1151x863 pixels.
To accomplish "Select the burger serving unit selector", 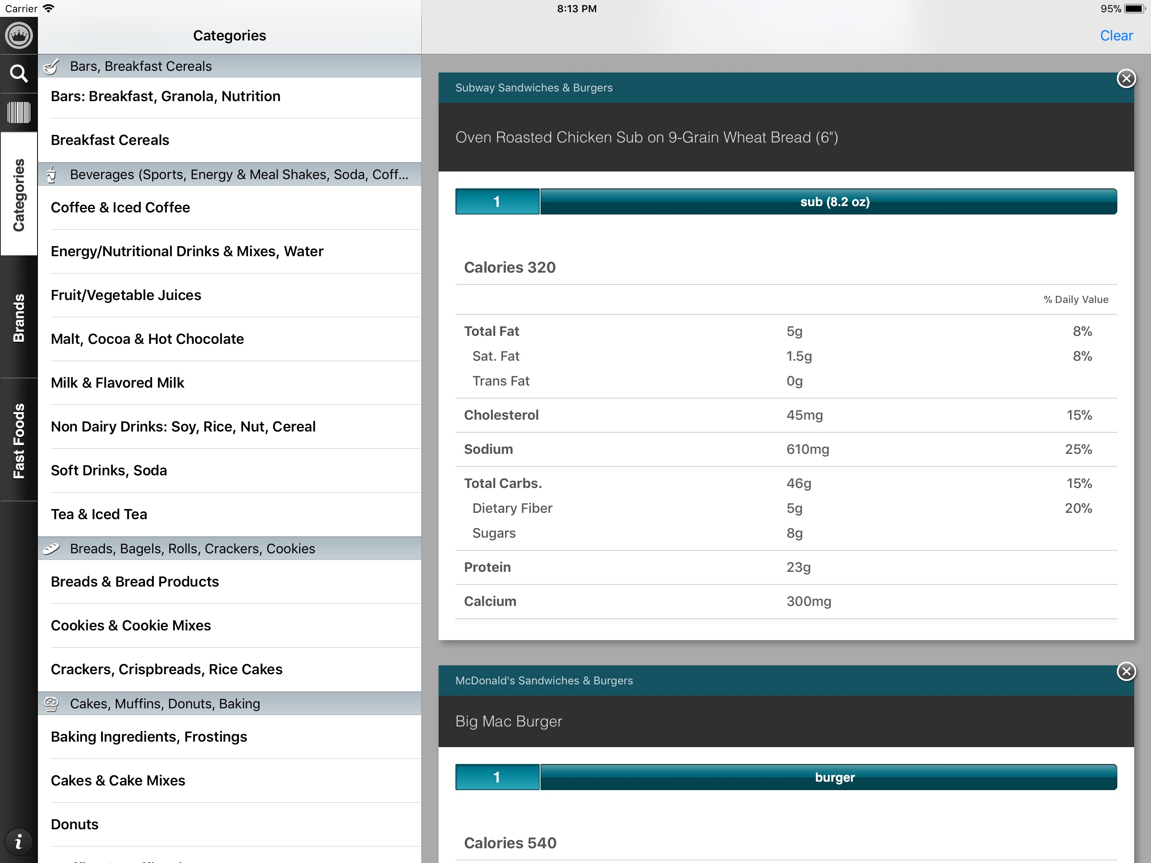I will pyautogui.click(x=828, y=777).
